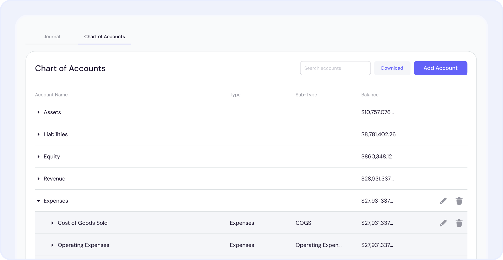Switch to the Journal tab

coord(52,36)
